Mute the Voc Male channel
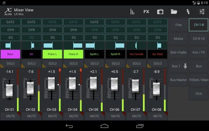 pos(158,116)
